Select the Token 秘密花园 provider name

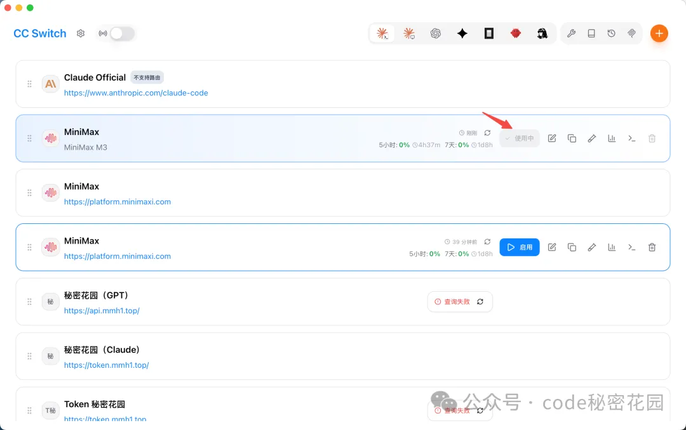[95, 404]
